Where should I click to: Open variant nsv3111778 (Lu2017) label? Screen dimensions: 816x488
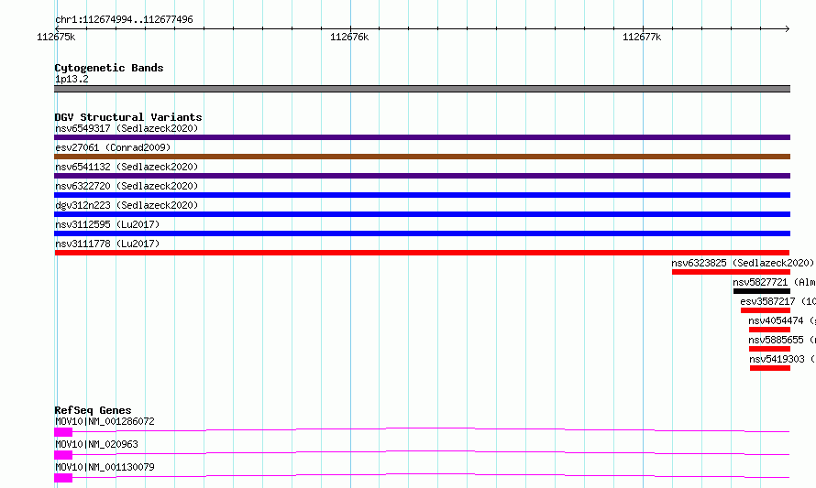(107, 244)
